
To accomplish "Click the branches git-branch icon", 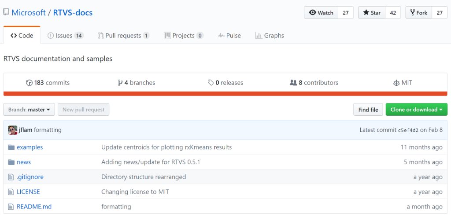I will [x=120, y=83].
